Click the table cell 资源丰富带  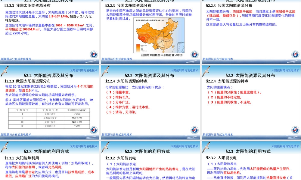(50, 114)
